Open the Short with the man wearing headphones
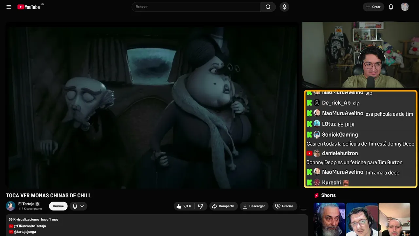 coord(362,219)
